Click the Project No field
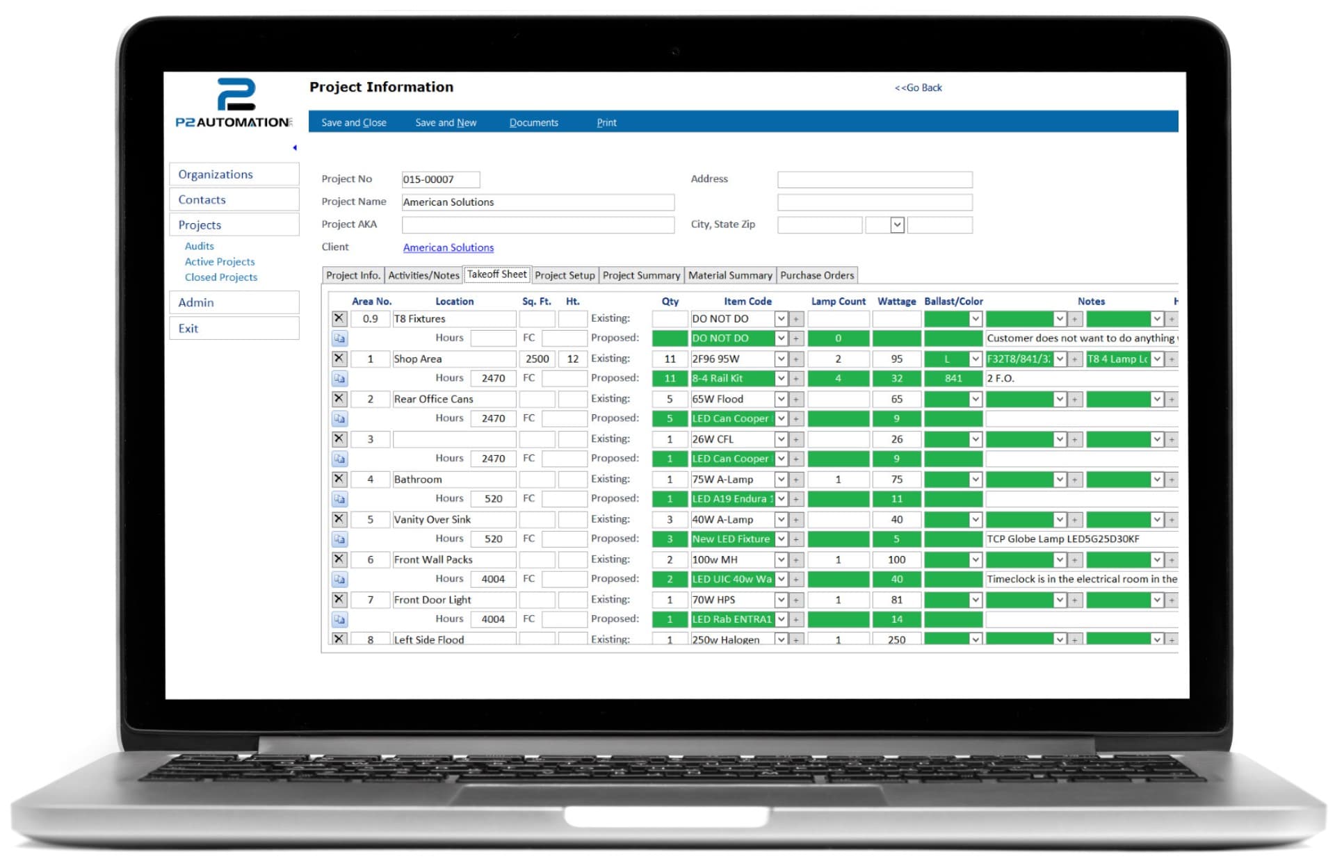This screenshot has width=1335, height=868. pos(441,179)
